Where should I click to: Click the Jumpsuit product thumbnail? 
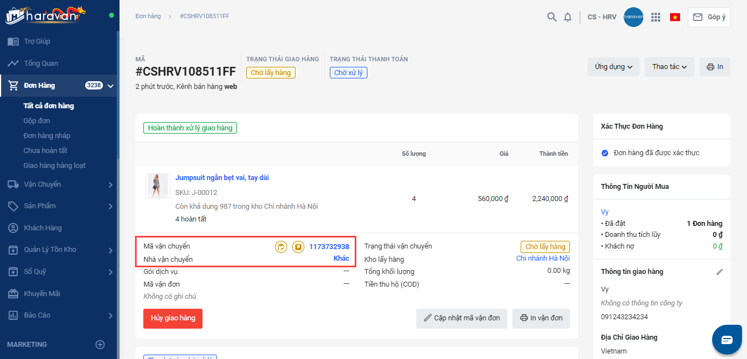point(158,186)
